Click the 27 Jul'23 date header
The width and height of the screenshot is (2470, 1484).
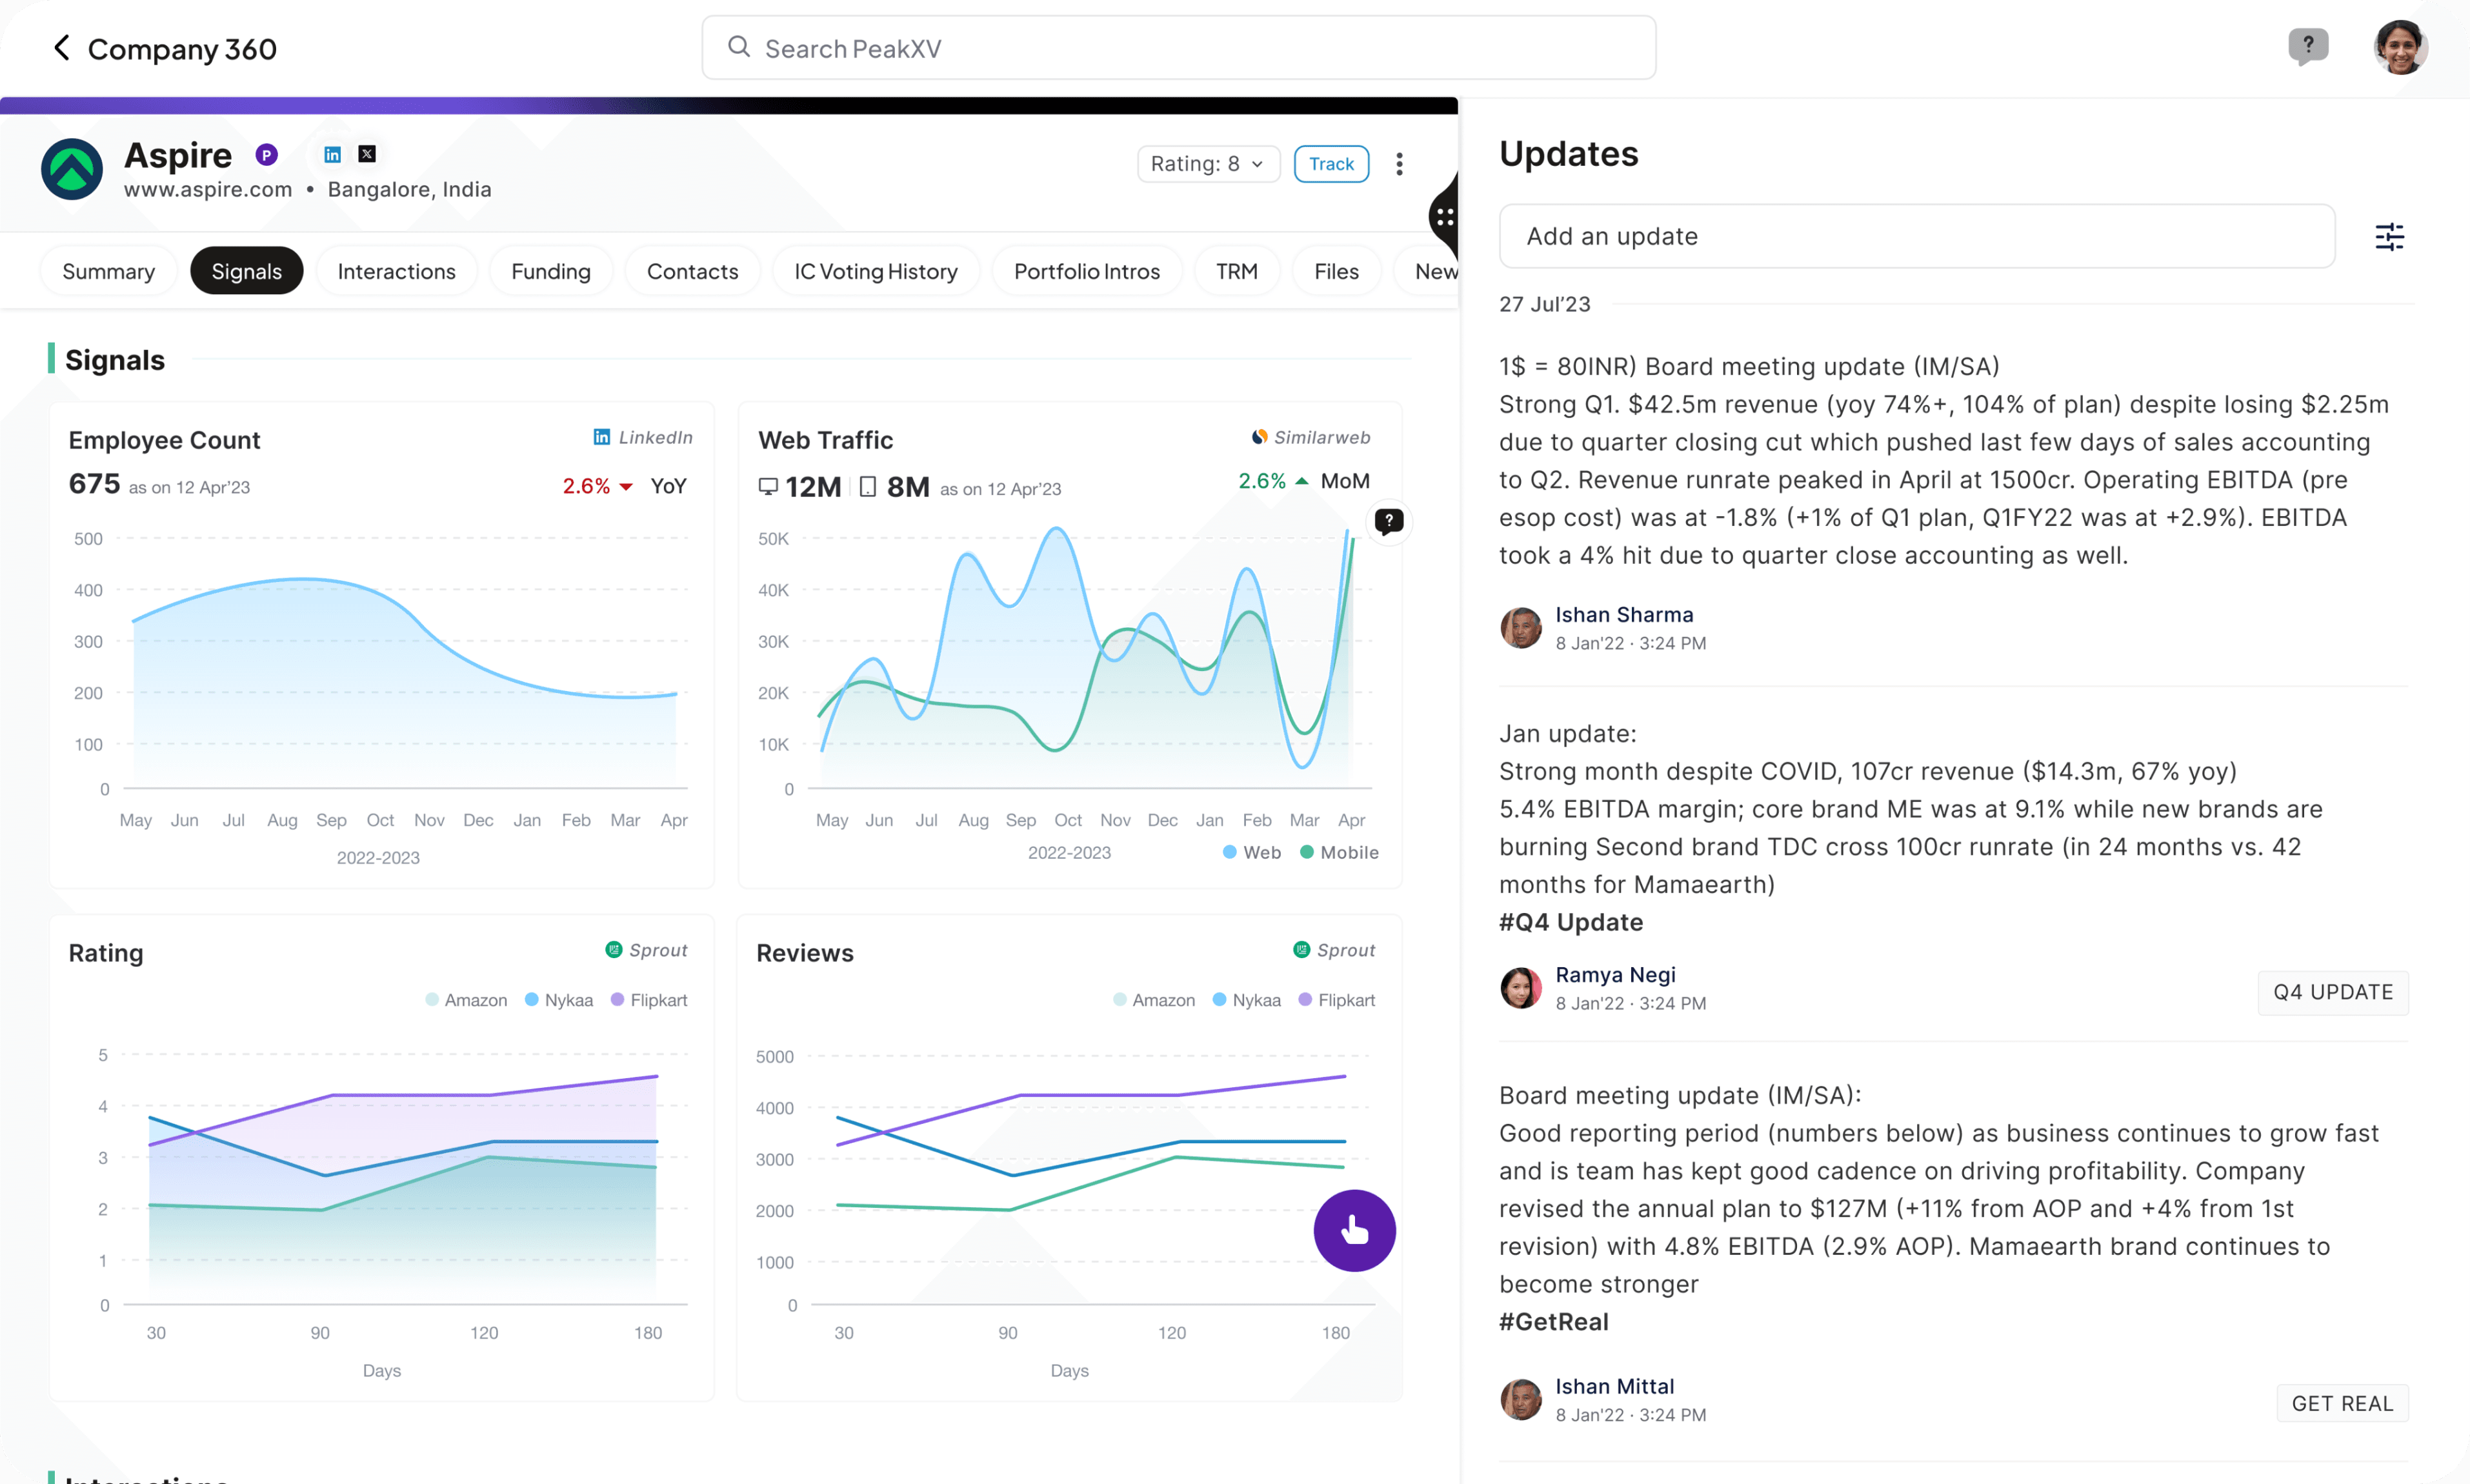(1544, 305)
